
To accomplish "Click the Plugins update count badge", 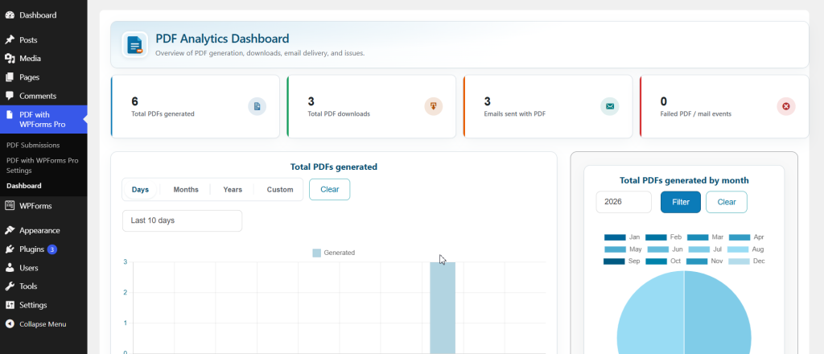I will 52,249.
